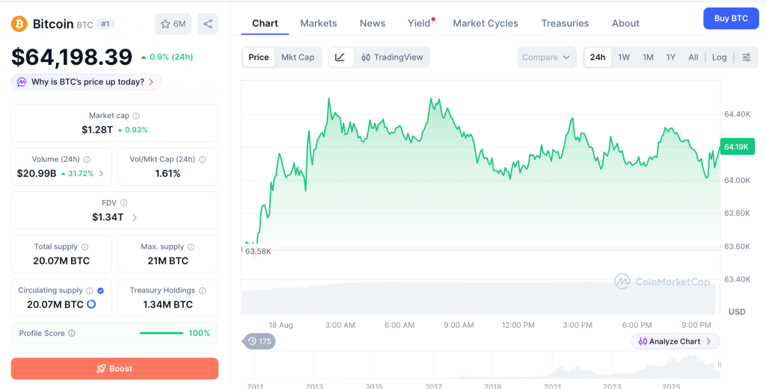Image resolution: width=766 pixels, height=389 pixels.
Task: Click the Volume (24h) info icon
Action: pyautogui.click(x=87, y=159)
